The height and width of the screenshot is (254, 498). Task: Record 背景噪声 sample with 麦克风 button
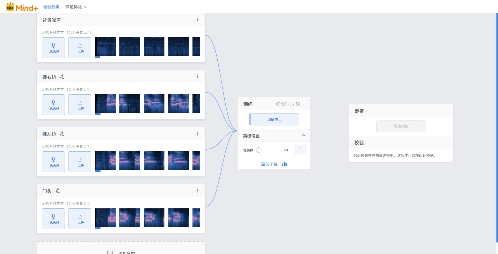(53, 48)
